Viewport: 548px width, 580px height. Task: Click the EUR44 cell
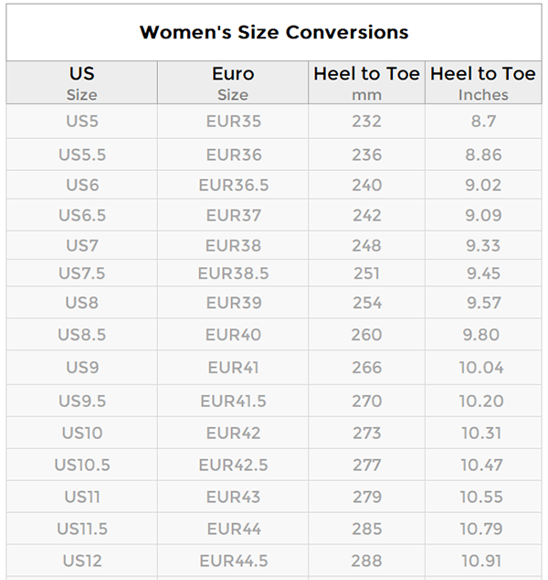233,529
